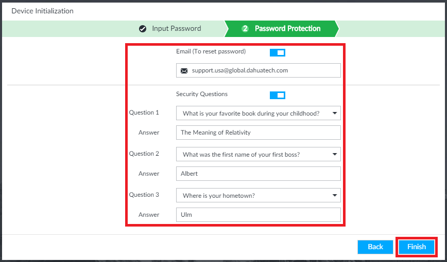
Task: Click the Question 2 dropdown arrow
Action: pyautogui.click(x=335, y=154)
